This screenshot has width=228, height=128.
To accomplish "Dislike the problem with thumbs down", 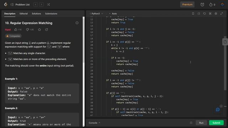I will coord(30,30).
